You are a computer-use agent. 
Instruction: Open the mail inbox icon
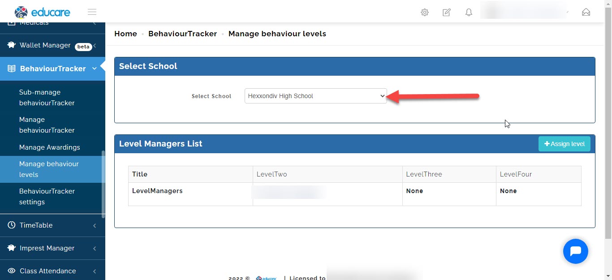pyautogui.click(x=586, y=13)
